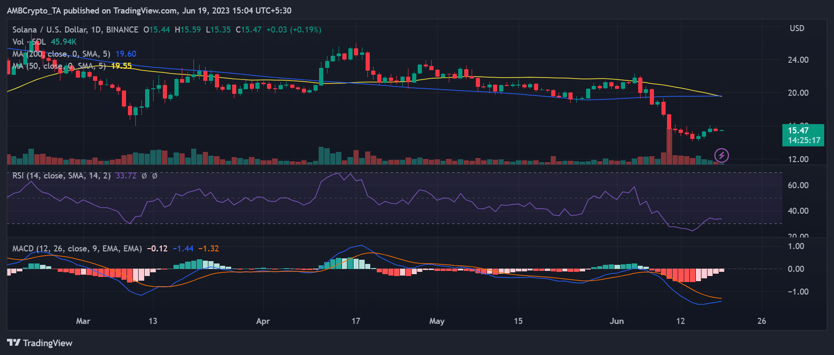Open the TradingView text link
This screenshot has height=355, width=834.
[x=47, y=343]
